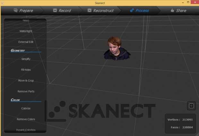The width and height of the screenshot is (199, 136).
Task: Go to the Reconstruct tab
Action: click(x=100, y=11)
